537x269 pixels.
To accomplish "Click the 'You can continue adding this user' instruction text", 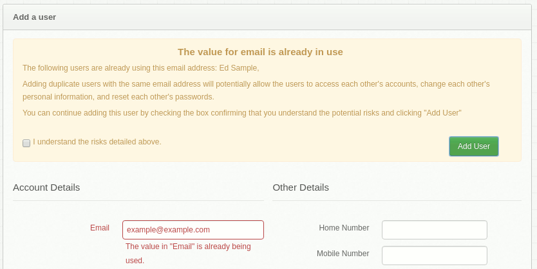I will (x=242, y=112).
